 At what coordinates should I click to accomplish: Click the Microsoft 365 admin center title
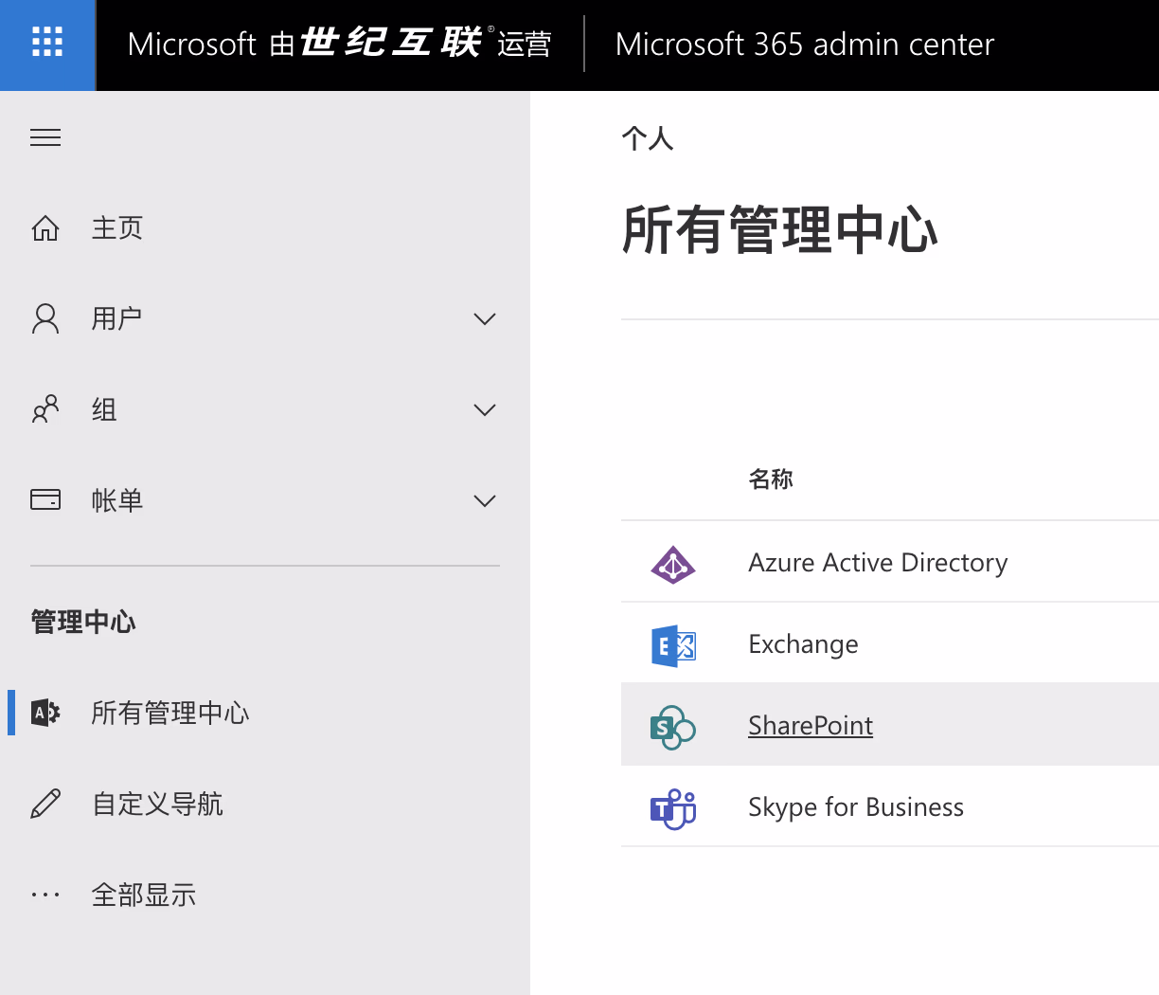(804, 45)
